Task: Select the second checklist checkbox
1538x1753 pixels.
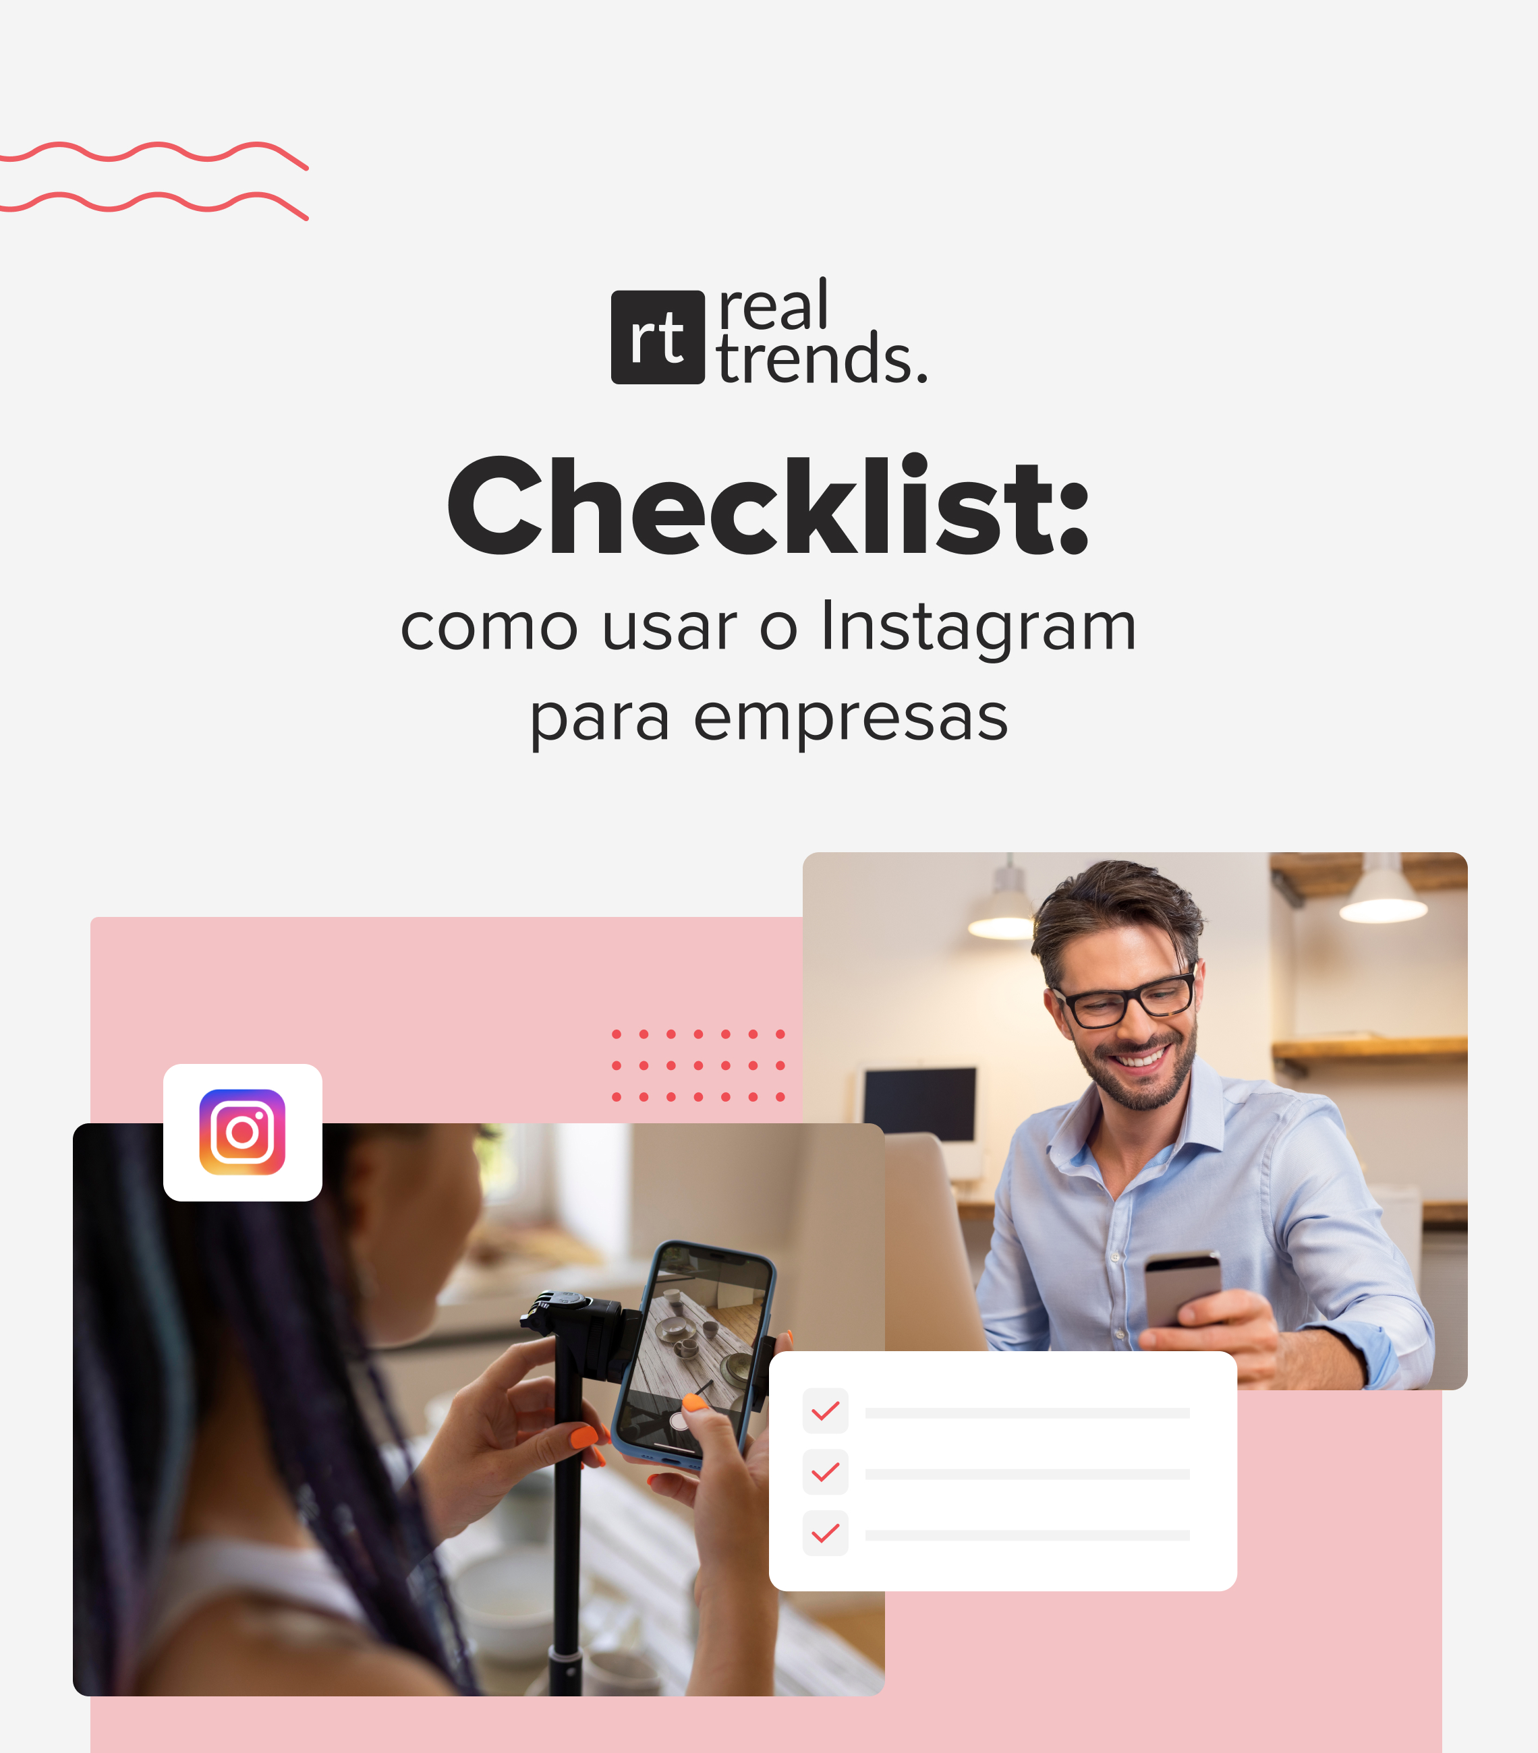Action: point(826,1471)
